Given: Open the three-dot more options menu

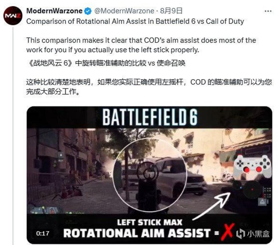Looking at the screenshot, I should [268, 11].
